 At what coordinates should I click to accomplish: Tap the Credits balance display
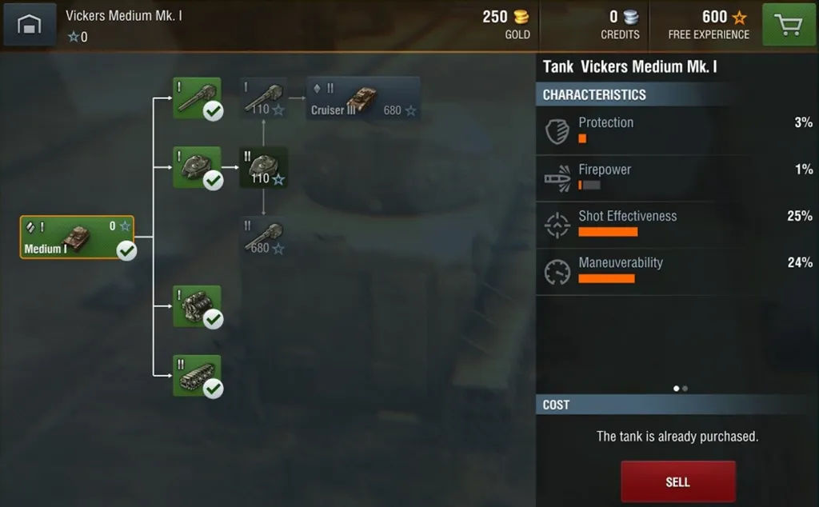point(620,24)
